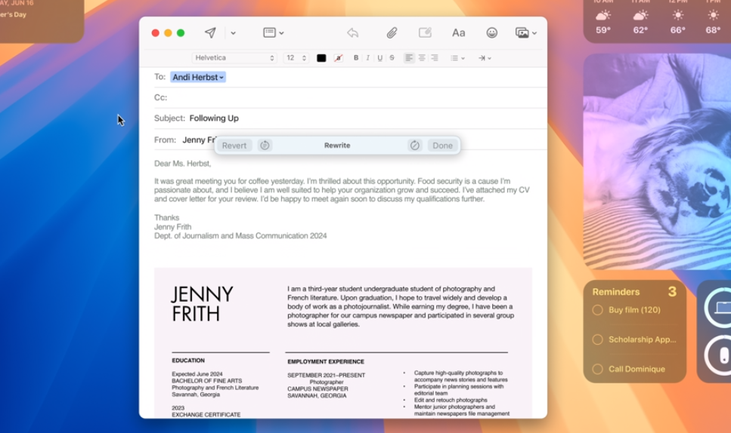Click the 59° weather forecast icon
Image resolution: width=731 pixels, height=433 pixels.
click(602, 16)
